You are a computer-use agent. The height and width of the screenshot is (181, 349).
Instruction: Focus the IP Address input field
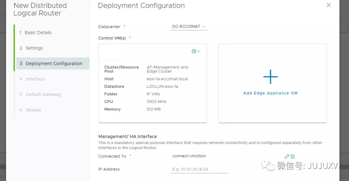click(199, 169)
